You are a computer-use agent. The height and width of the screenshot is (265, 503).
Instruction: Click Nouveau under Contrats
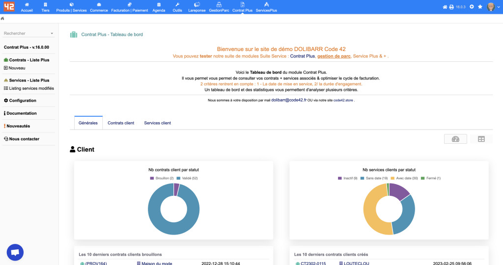17,68
